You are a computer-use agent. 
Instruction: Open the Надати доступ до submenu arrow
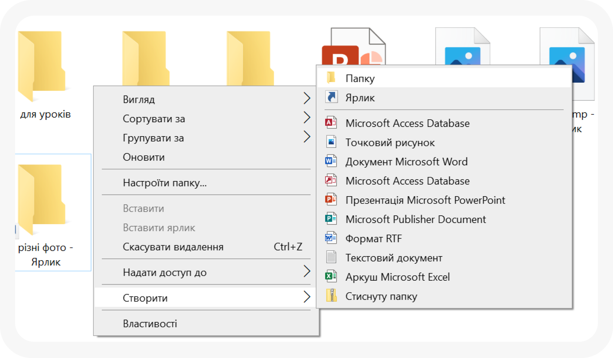[x=307, y=272]
